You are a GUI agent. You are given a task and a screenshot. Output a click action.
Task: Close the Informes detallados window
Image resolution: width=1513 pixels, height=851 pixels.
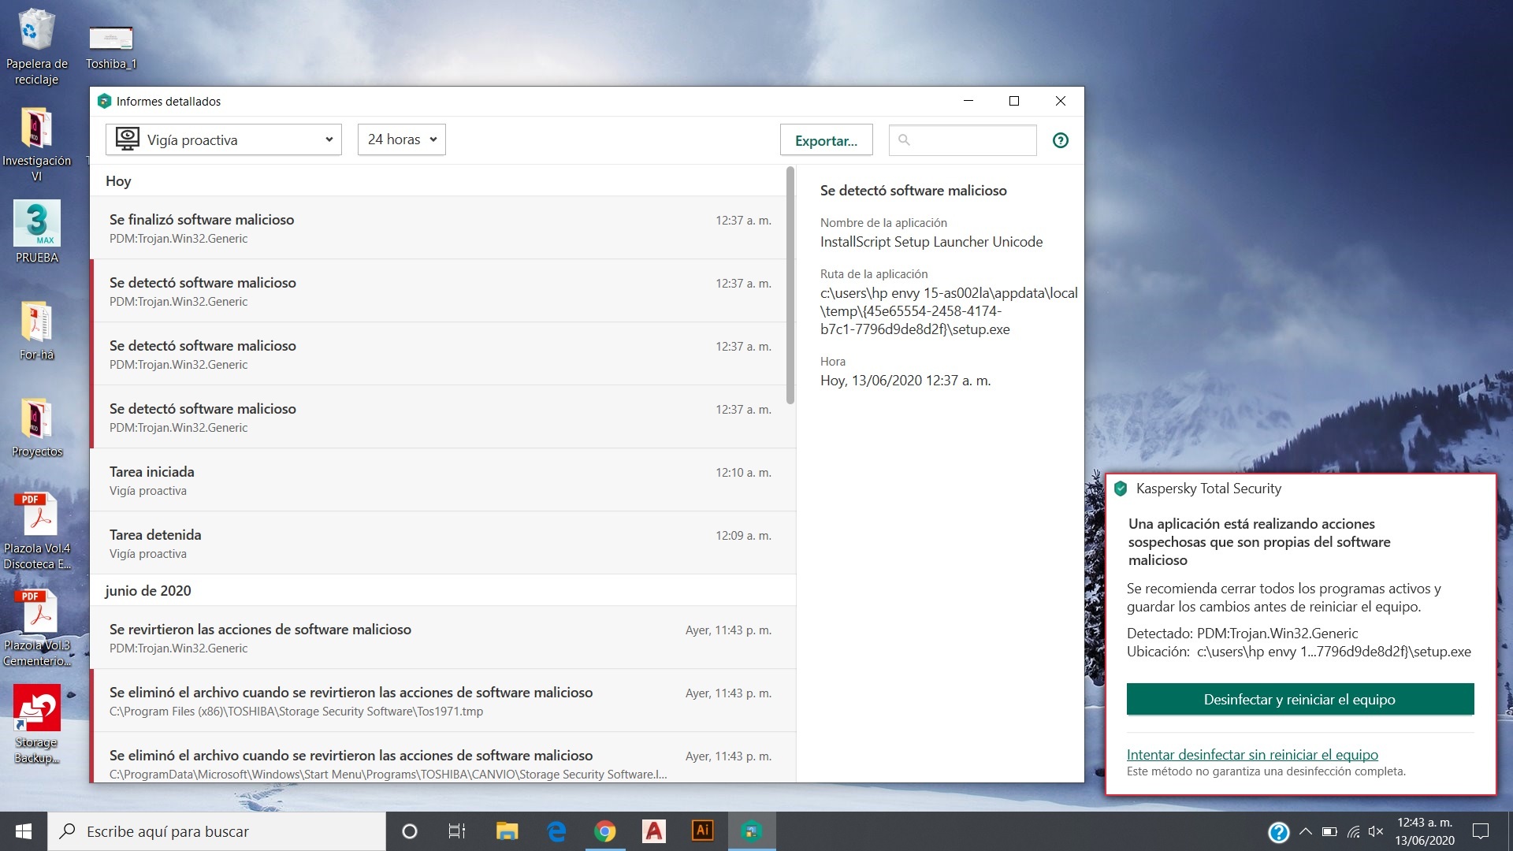coord(1061,101)
